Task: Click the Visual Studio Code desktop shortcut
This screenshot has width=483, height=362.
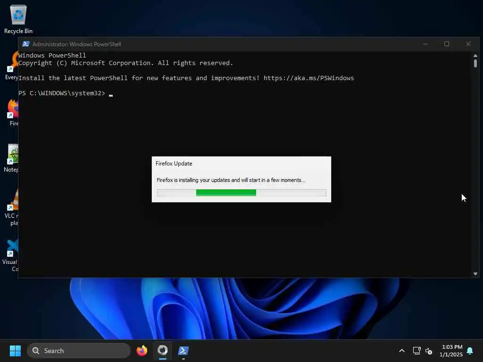Action: click(x=11, y=255)
